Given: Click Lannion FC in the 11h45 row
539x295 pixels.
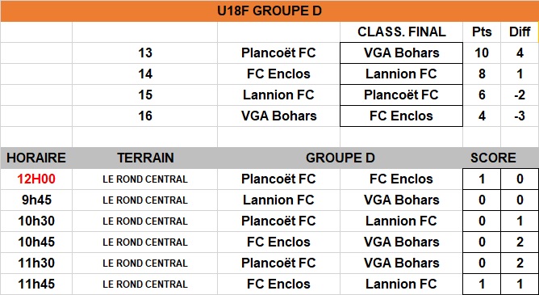Looking at the screenshot, I should pos(401,284).
